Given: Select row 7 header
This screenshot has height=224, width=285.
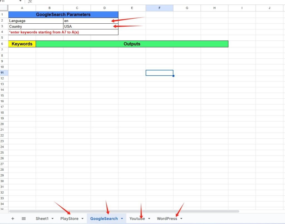Looking at the screenshot, I should click(4, 50).
